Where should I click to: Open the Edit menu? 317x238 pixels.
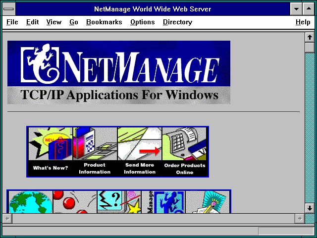click(x=32, y=22)
